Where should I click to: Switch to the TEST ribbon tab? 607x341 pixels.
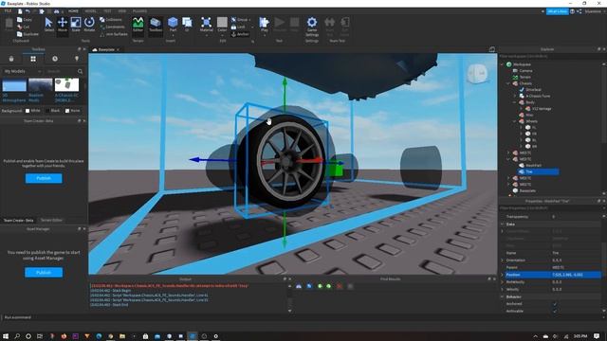[x=107, y=11]
